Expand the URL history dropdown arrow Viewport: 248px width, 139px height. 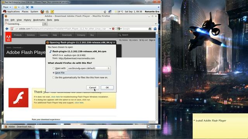point(110,29)
